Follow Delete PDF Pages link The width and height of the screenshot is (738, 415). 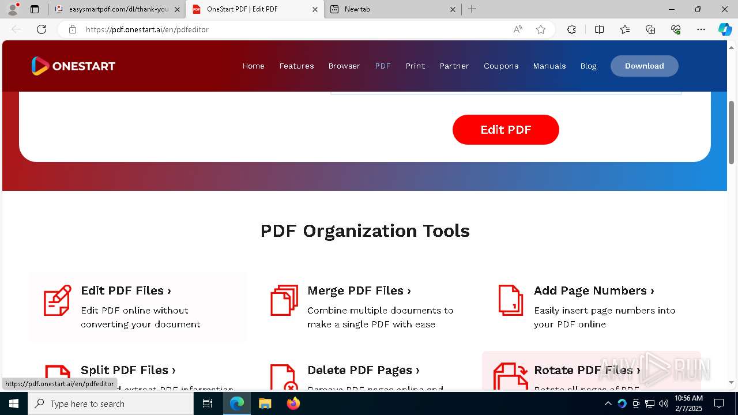[363, 370]
